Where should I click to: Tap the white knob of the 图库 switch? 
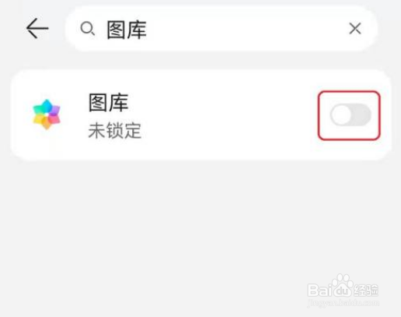(341, 114)
